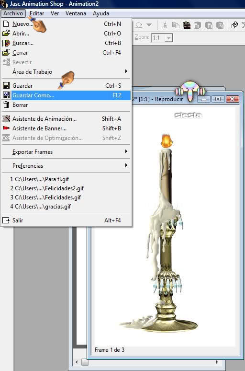Screen dimensions: 245x371
Task: Open recent file Para tí.gif
Action: pos(66,179)
